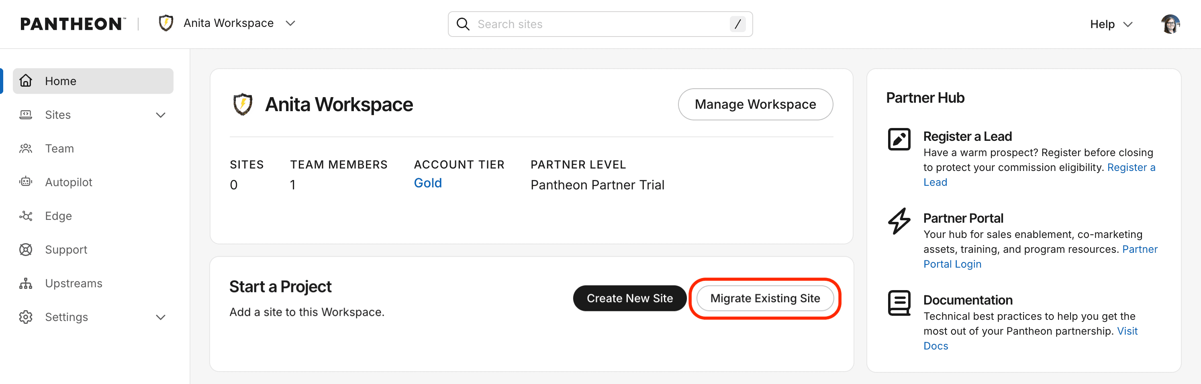1201x384 pixels.
Task: Click the Register a Lead pencil icon
Action: (899, 139)
